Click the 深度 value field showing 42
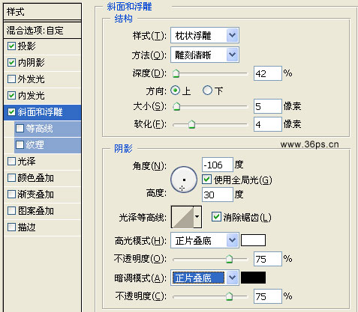The height and width of the screenshot is (312, 358). [x=268, y=73]
